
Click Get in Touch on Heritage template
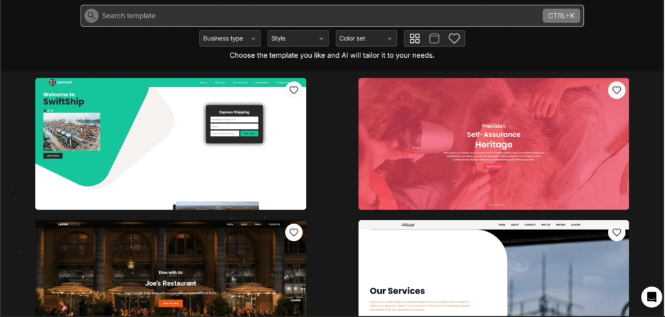point(494,166)
